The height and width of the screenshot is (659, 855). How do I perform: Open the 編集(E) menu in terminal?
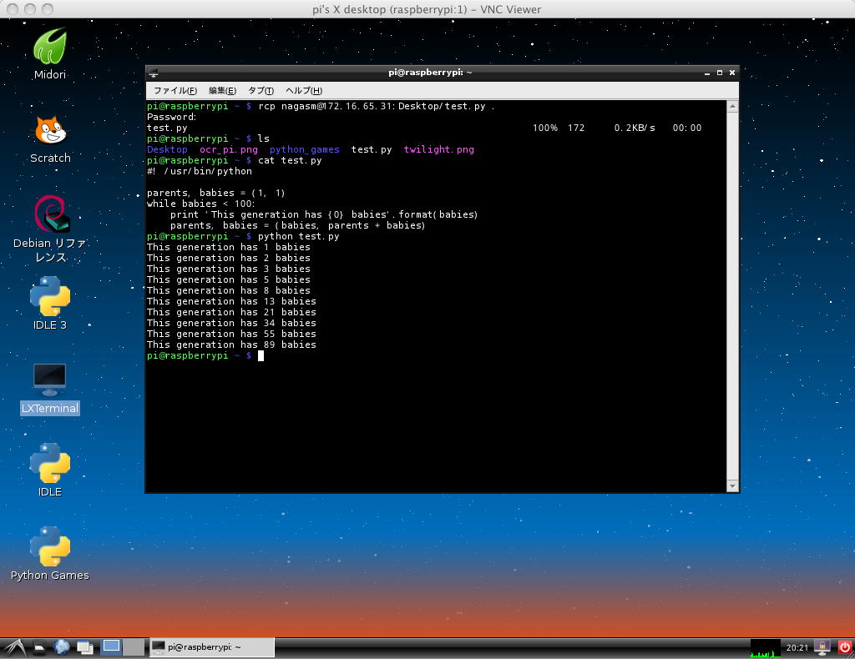[x=222, y=90]
